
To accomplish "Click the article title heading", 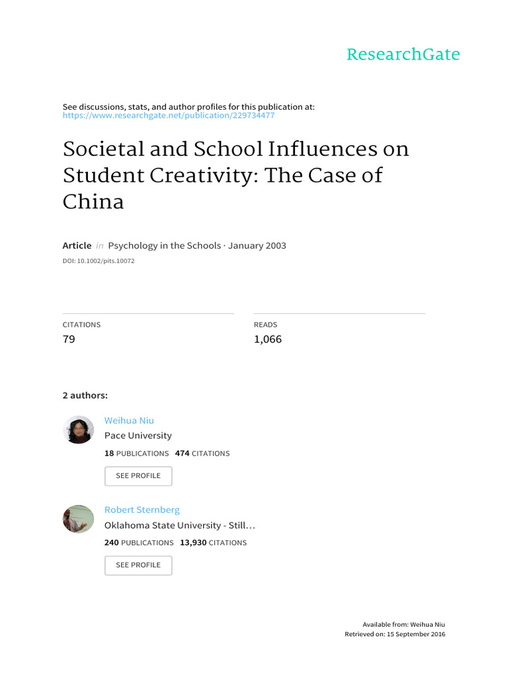I will coord(235,175).
